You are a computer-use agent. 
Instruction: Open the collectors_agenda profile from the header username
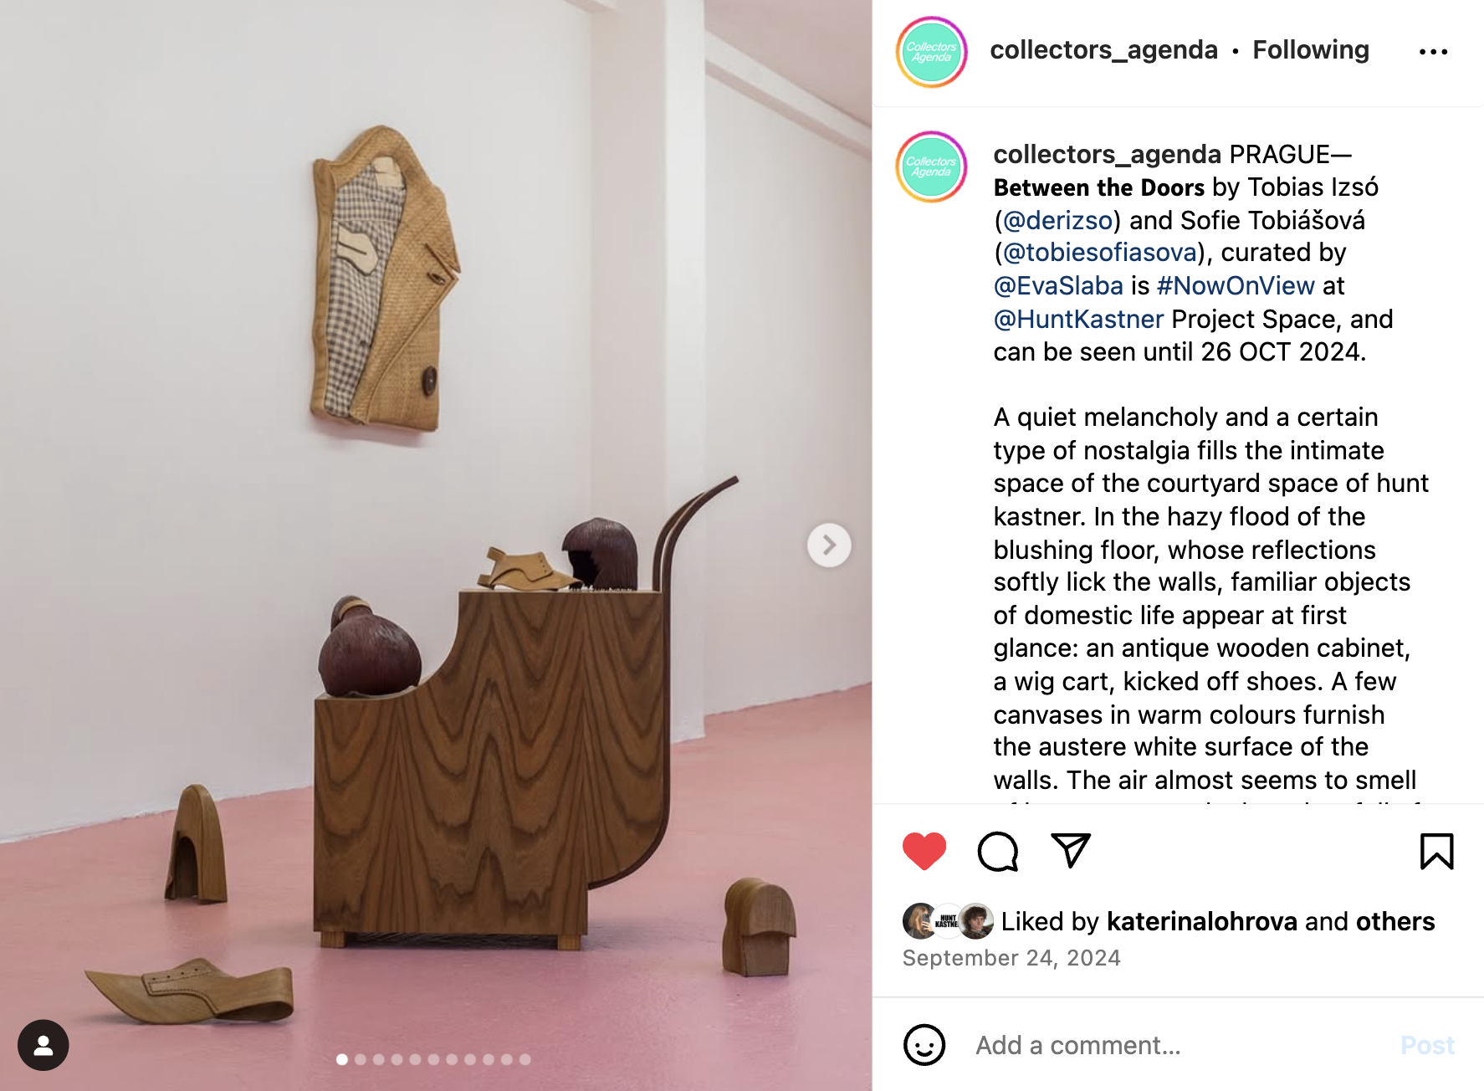click(1103, 50)
